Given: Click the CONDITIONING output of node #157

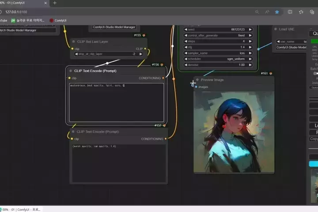Looking at the screenshot, I should pos(166,139).
